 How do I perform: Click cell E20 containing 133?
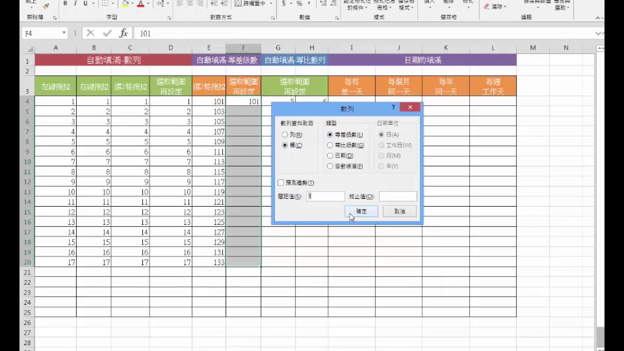(209, 262)
